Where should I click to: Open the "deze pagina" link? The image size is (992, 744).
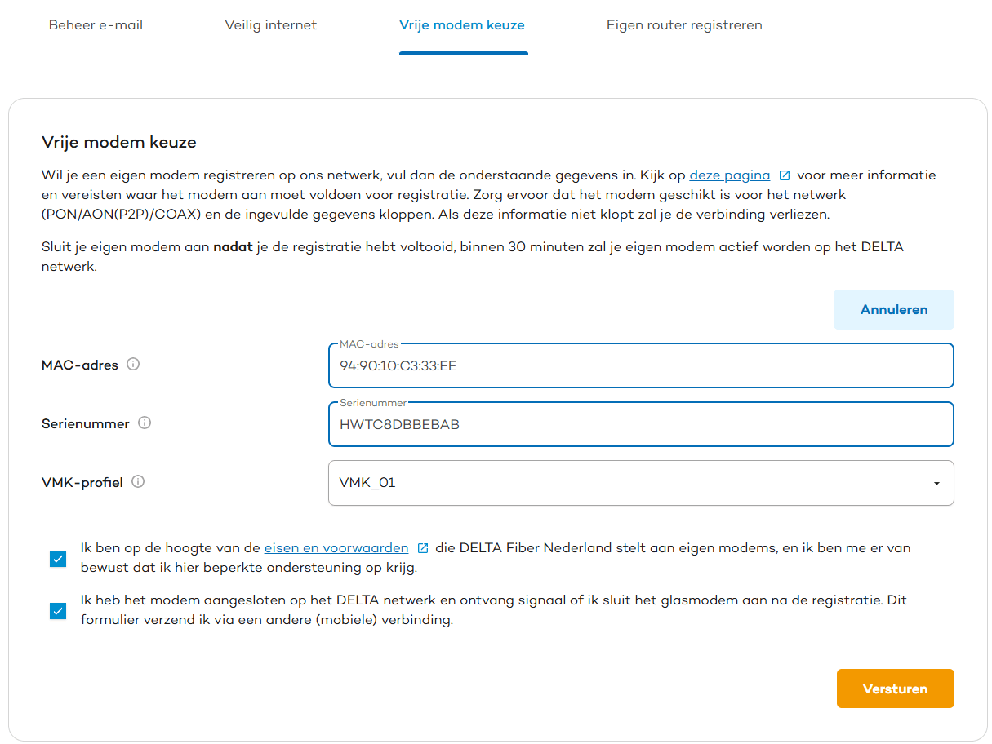tap(729, 175)
